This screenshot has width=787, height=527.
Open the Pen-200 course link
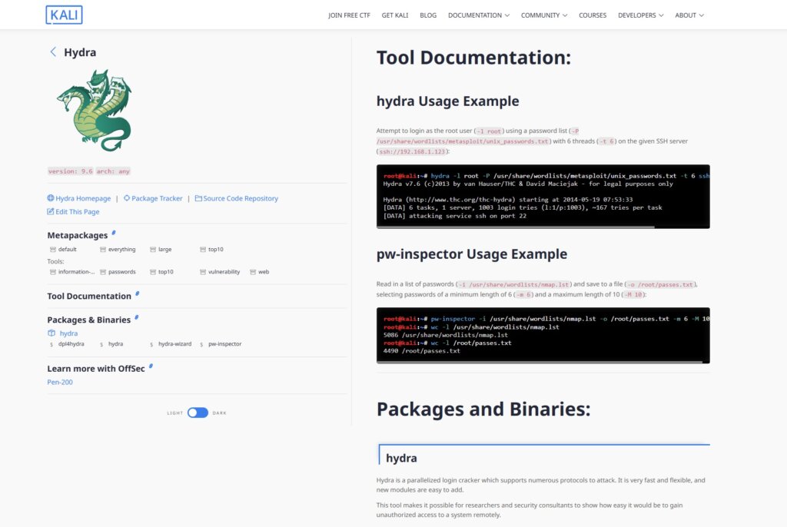coord(60,382)
